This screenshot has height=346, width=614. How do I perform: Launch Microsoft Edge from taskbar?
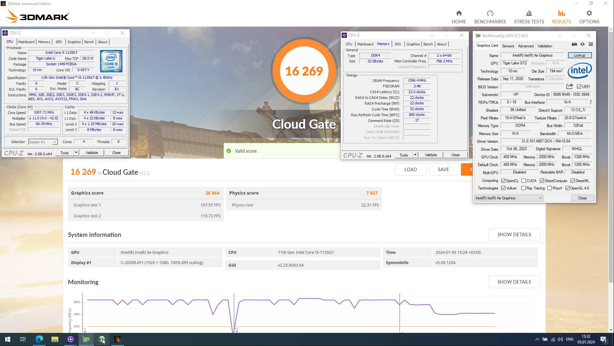(x=39, y=339)
